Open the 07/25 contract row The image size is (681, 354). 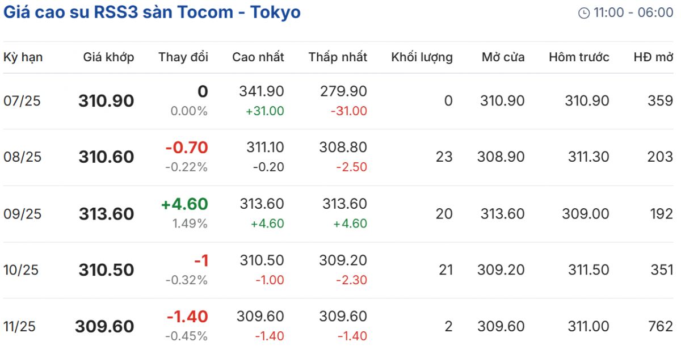pyautogui.click(x=22, y=101)
